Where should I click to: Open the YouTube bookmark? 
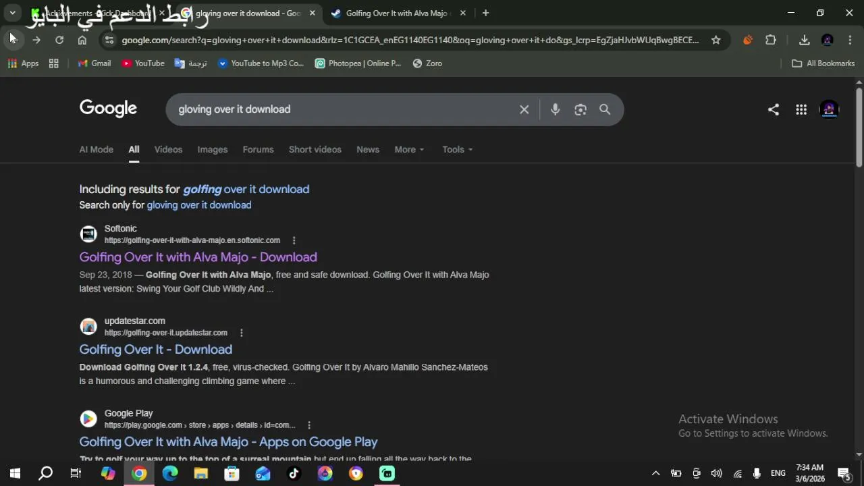143,63
